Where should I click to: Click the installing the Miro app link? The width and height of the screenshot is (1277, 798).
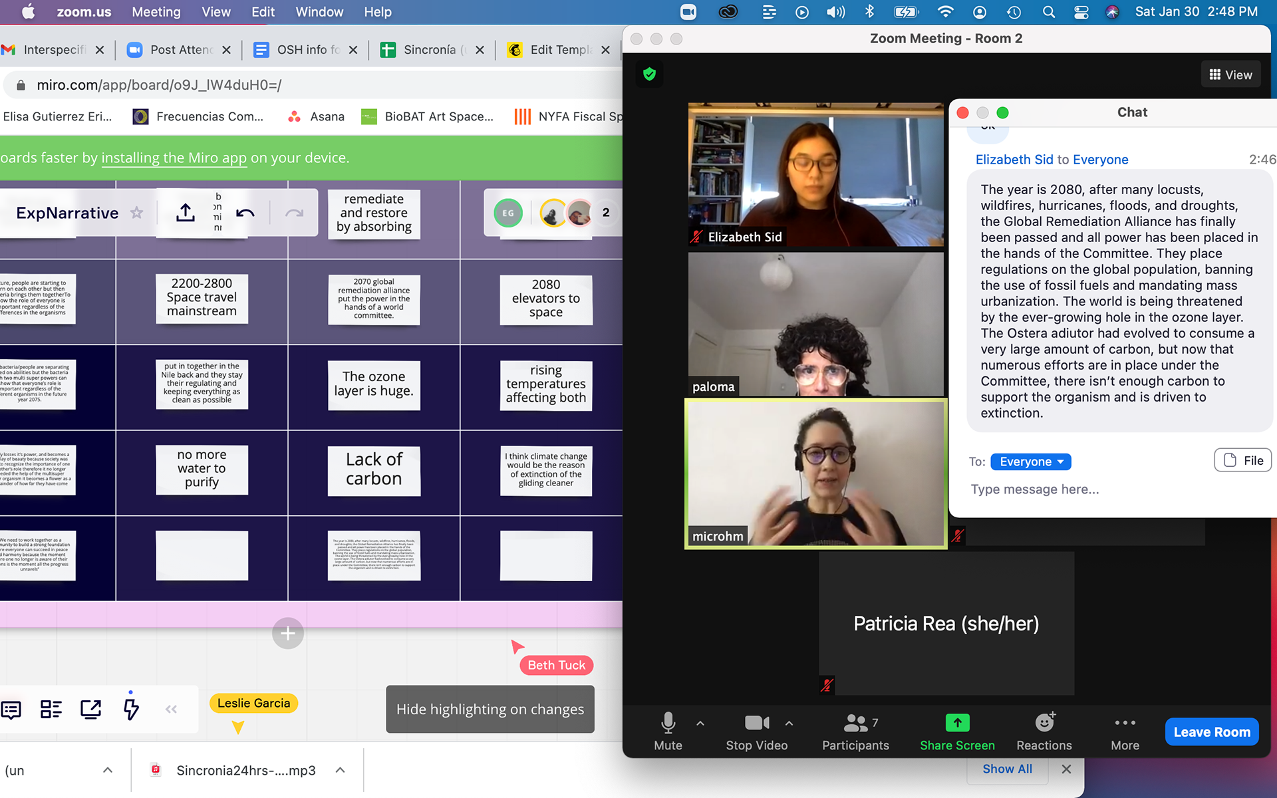click(x=174, y=158)
